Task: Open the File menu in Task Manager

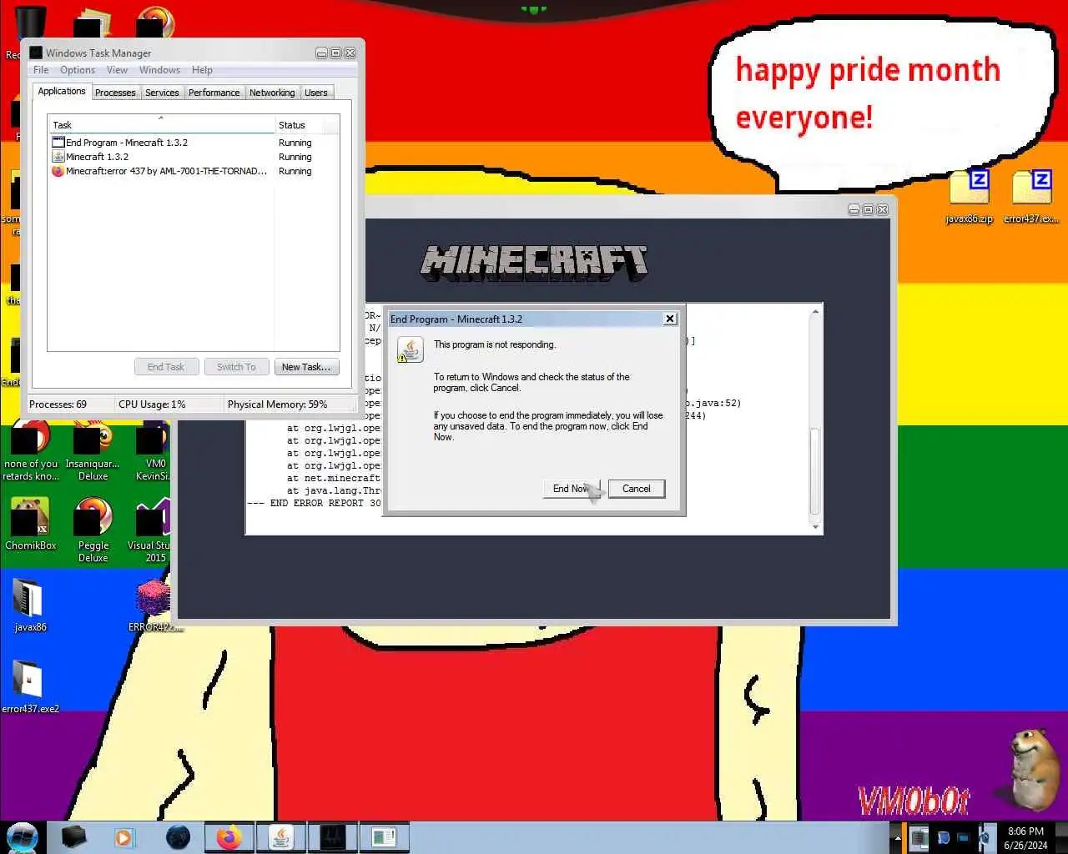Action: click(x=41, y=70)
